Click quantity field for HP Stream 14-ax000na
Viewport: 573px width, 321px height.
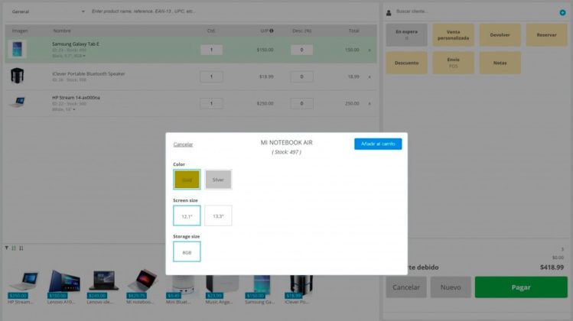(211, 104)
